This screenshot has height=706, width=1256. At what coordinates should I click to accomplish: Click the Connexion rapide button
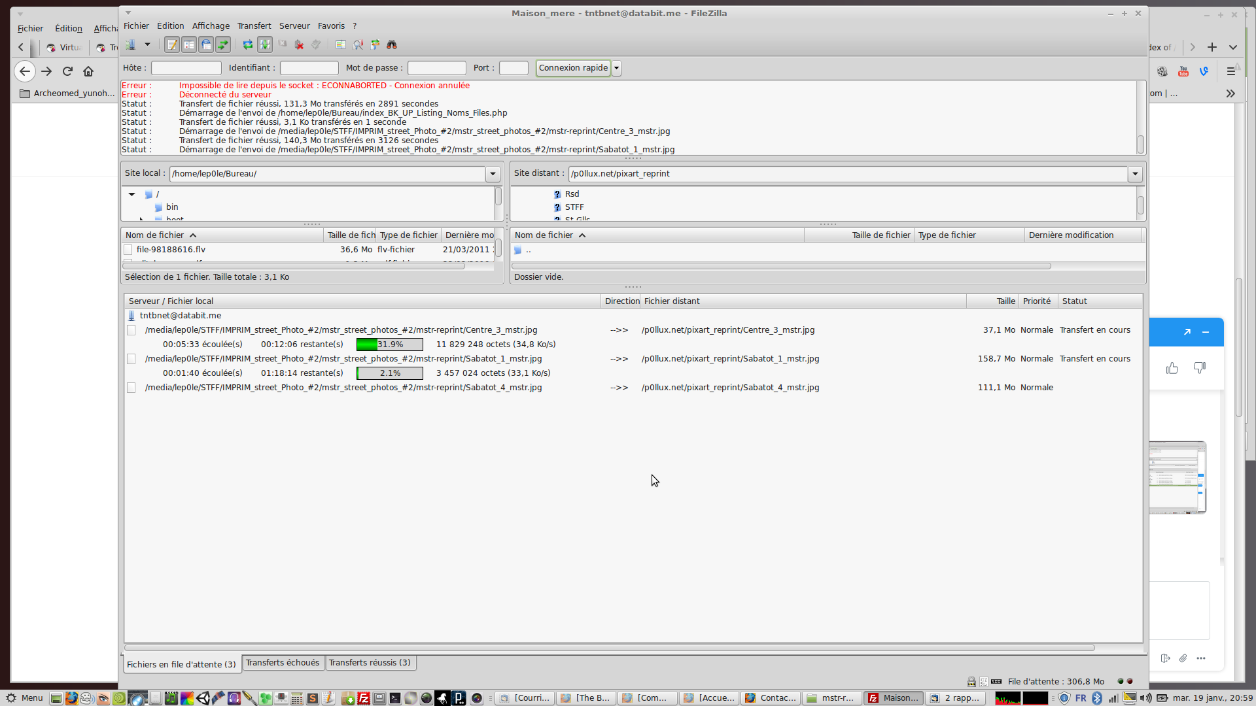[573, 68]
